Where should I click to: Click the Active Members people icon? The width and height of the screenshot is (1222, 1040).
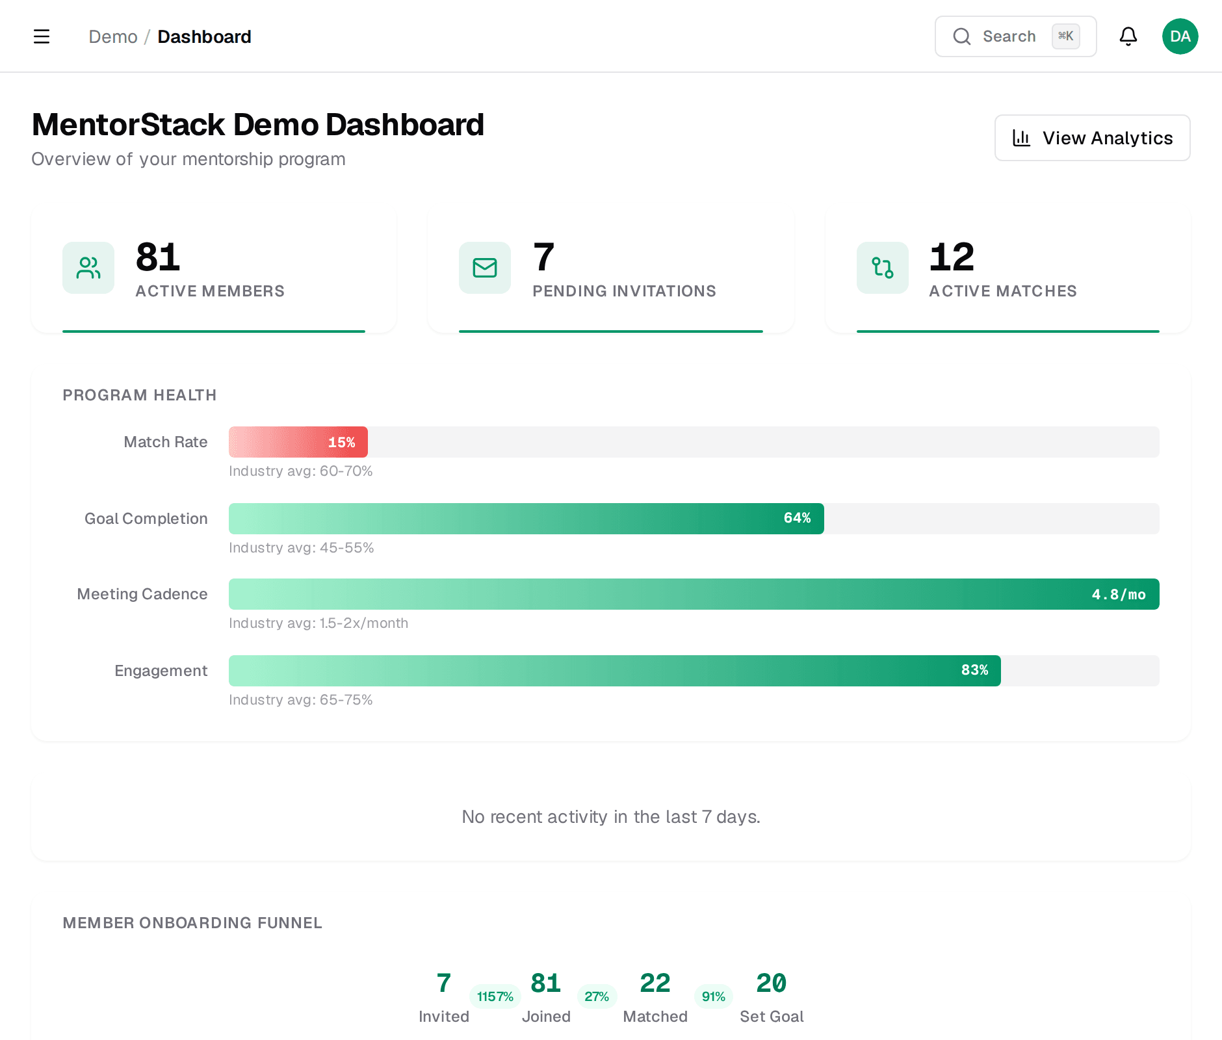pyautogui.click(x=88, y=268)
